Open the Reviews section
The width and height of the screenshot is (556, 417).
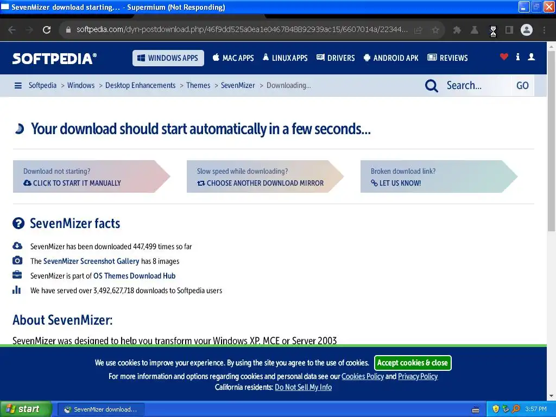(x=447, y=58)
